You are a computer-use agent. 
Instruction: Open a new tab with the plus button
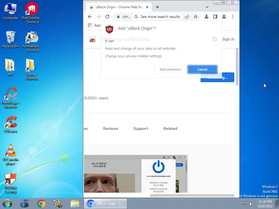pyautogui.click(x=157, y=7)
